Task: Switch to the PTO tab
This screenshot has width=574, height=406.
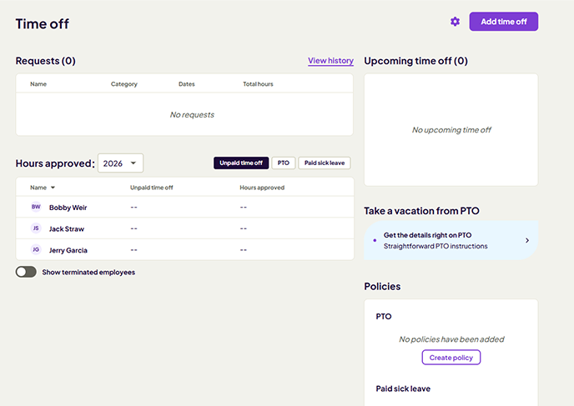Action: click(284, 163)
